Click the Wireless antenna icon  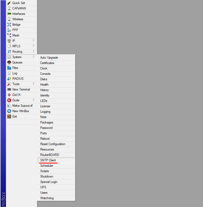[9, 19]
